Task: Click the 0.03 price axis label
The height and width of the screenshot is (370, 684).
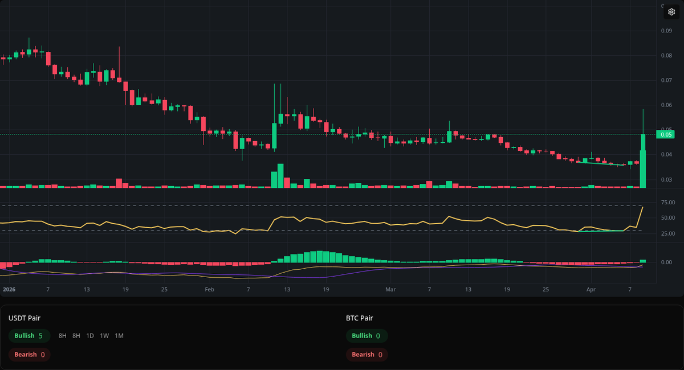Action: pos(666,180)
